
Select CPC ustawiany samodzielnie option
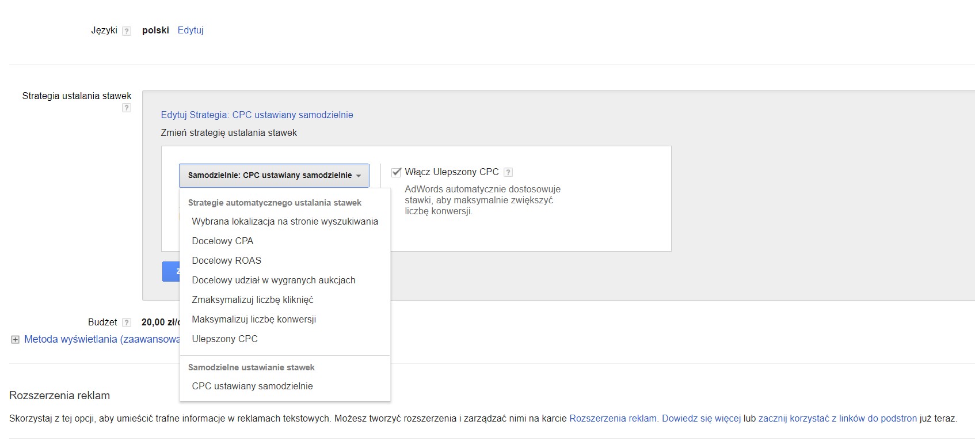pos(252,386)
